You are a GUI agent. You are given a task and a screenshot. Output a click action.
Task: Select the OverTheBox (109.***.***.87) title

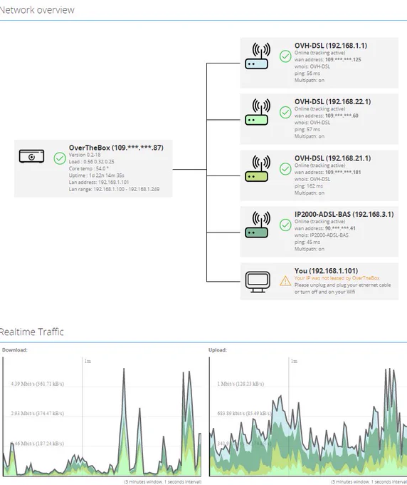click(x=116, y=148)
